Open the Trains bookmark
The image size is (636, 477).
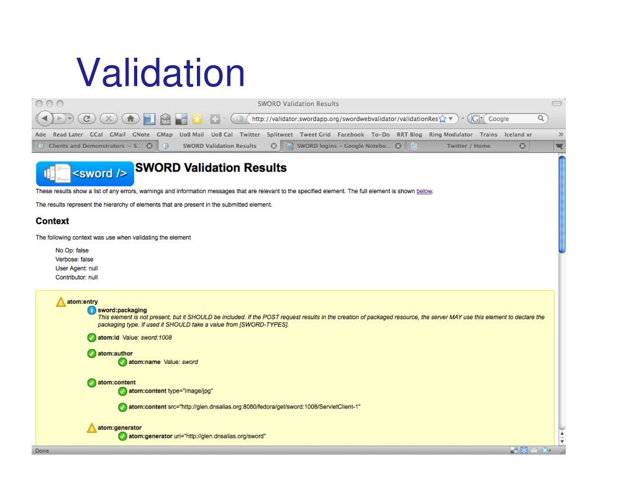click(488, 134)
